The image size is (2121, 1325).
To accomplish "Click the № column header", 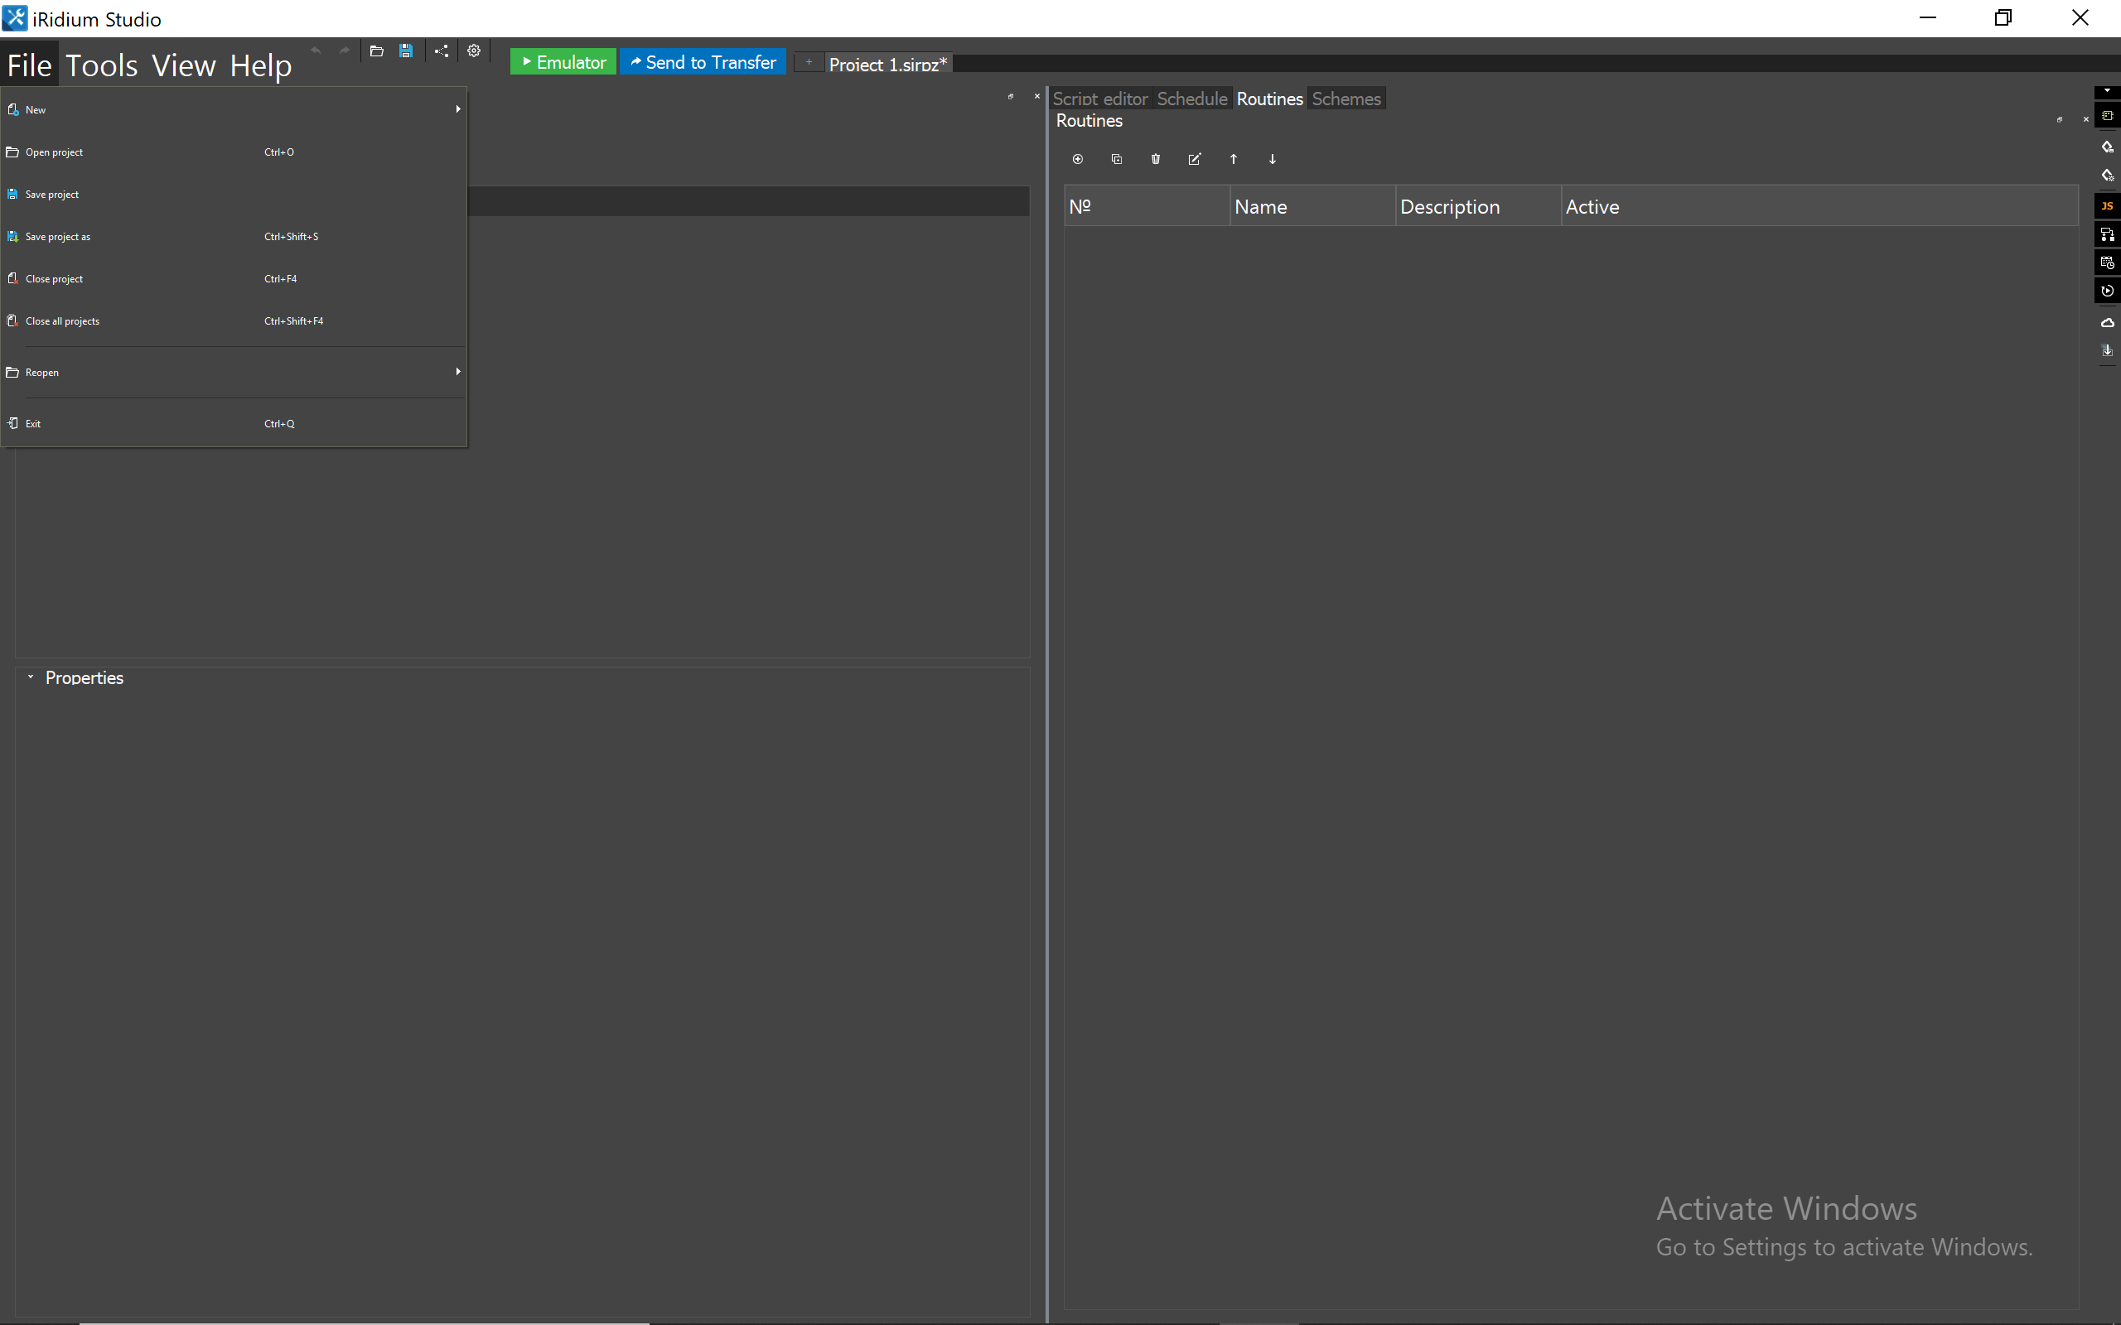I will [x=1147, y=207].
